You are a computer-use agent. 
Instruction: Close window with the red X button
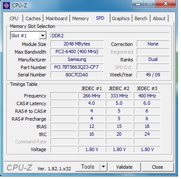click(x=166, y=3)
